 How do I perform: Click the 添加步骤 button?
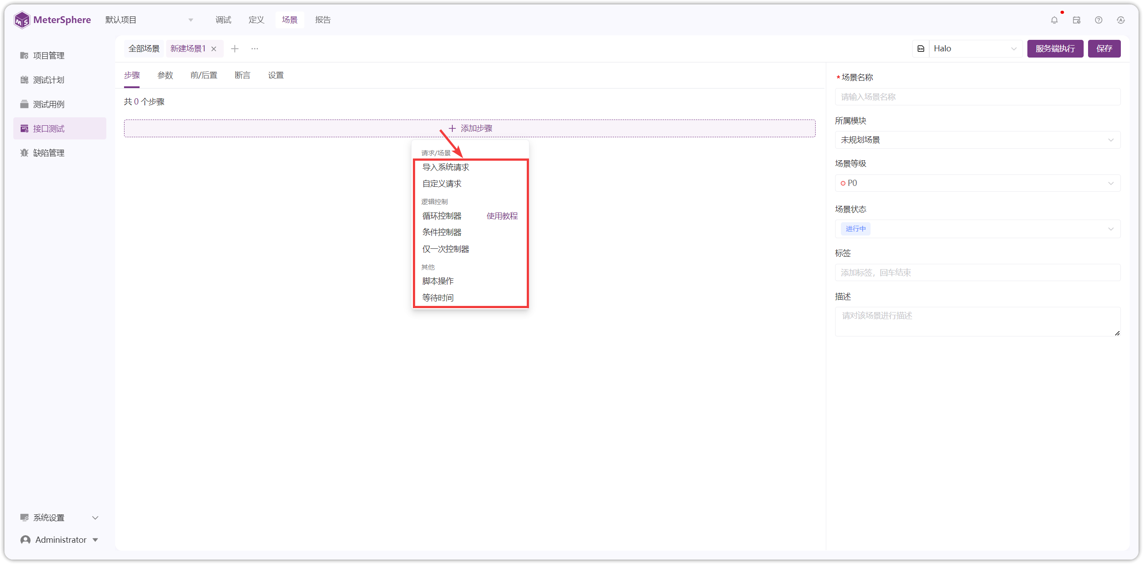pos(470,128)
